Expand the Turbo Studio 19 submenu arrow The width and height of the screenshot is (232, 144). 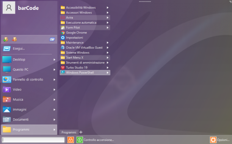[x=108, y=68]
